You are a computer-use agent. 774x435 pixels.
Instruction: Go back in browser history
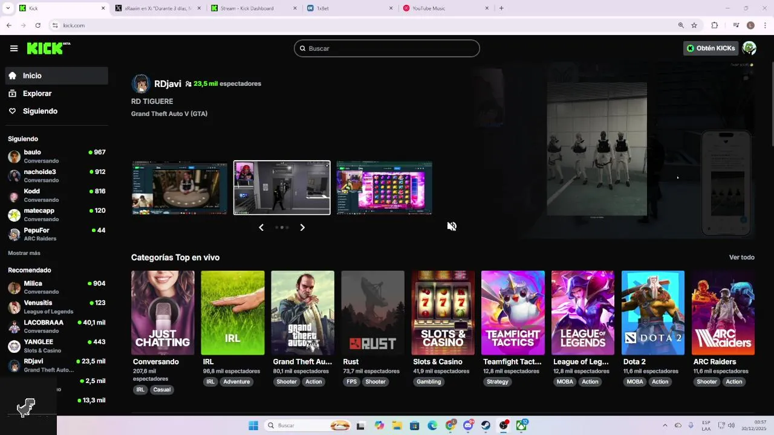(9, 25)
